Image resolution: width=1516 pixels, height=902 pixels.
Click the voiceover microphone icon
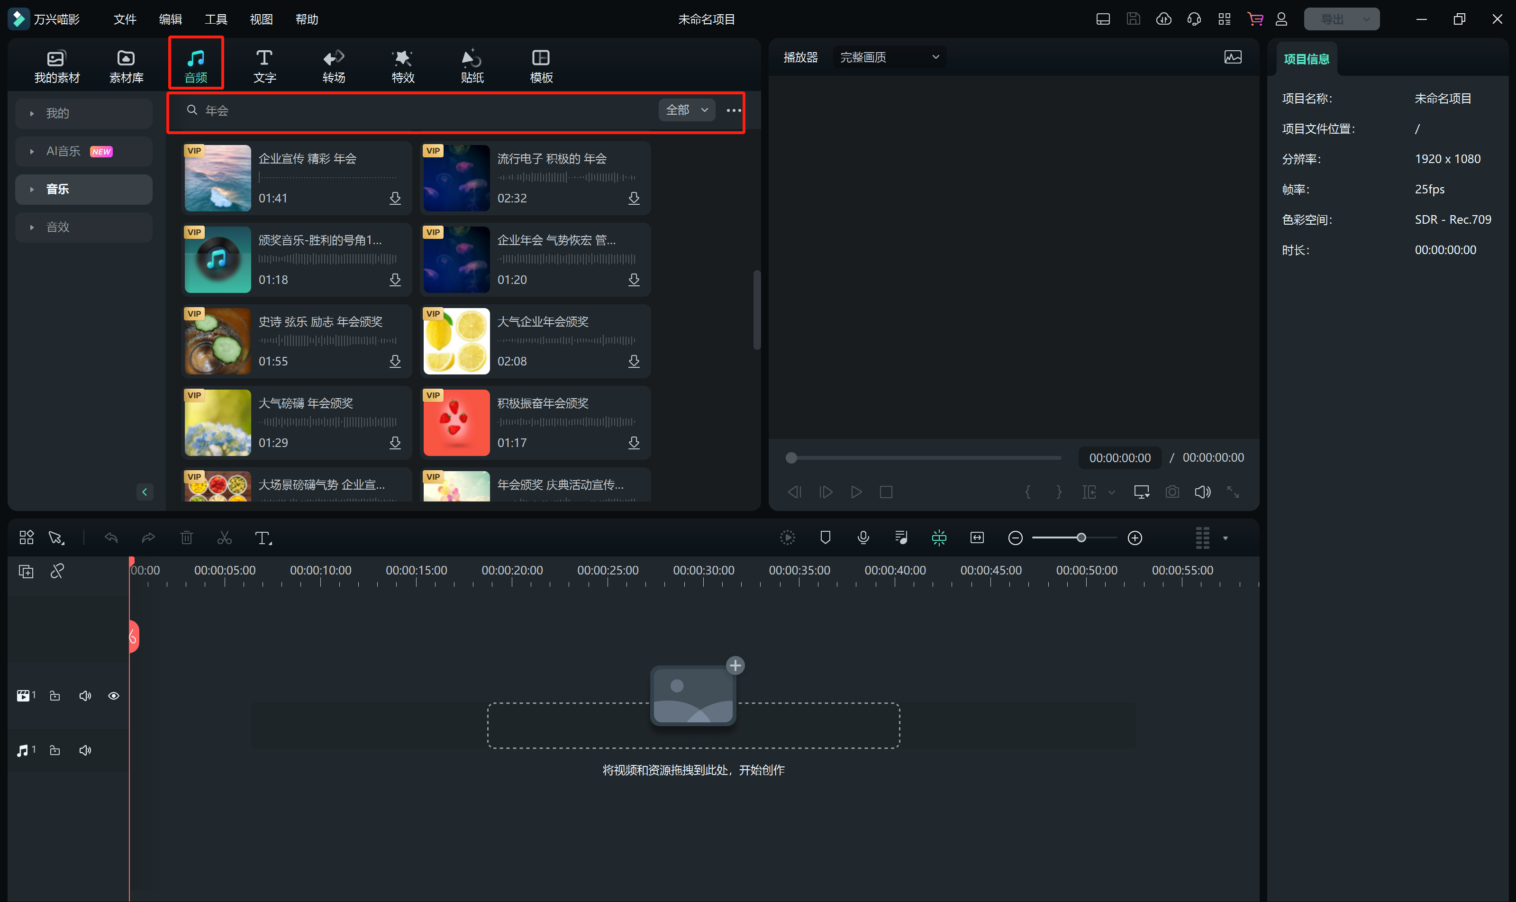pos(863,538)
